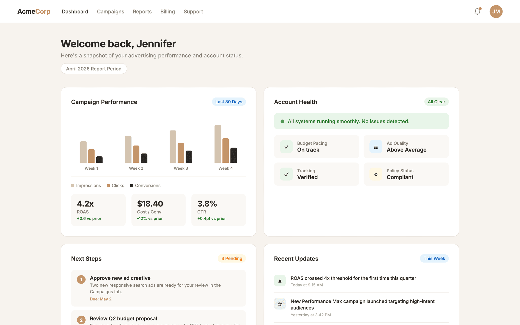Open the Last 30 Days selector
This screenshot has height=325, width=520.
click(x=229, y=102)
